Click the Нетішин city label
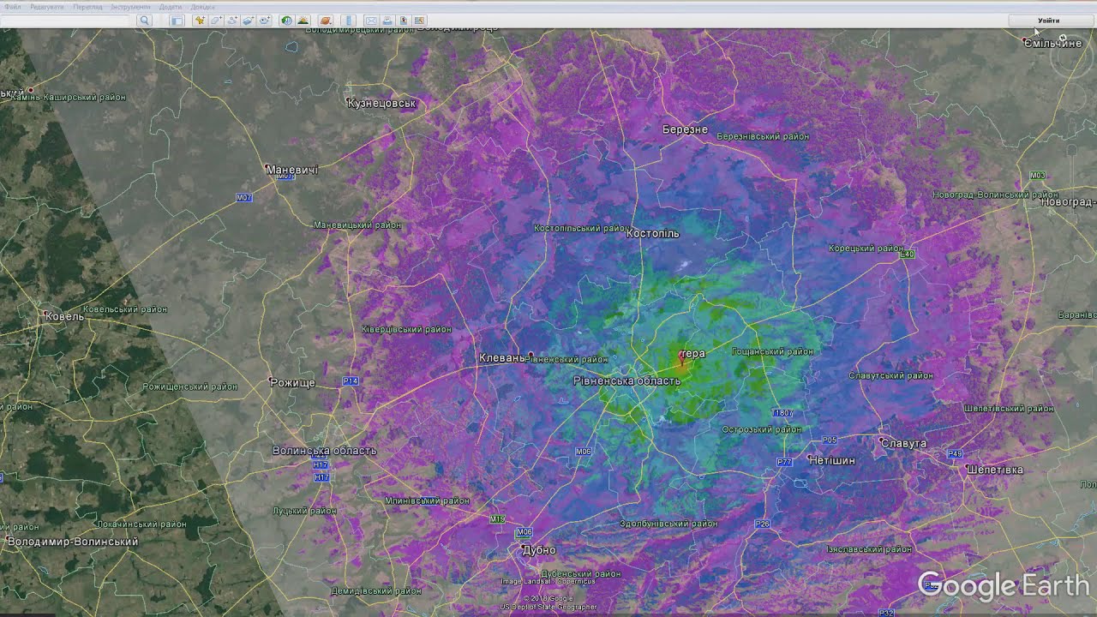The height and width of the screenshot is (617, 1097). [x=832, y=460]
